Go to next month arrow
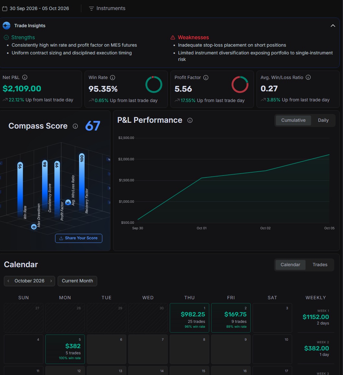343x375 pixels. 51,281
